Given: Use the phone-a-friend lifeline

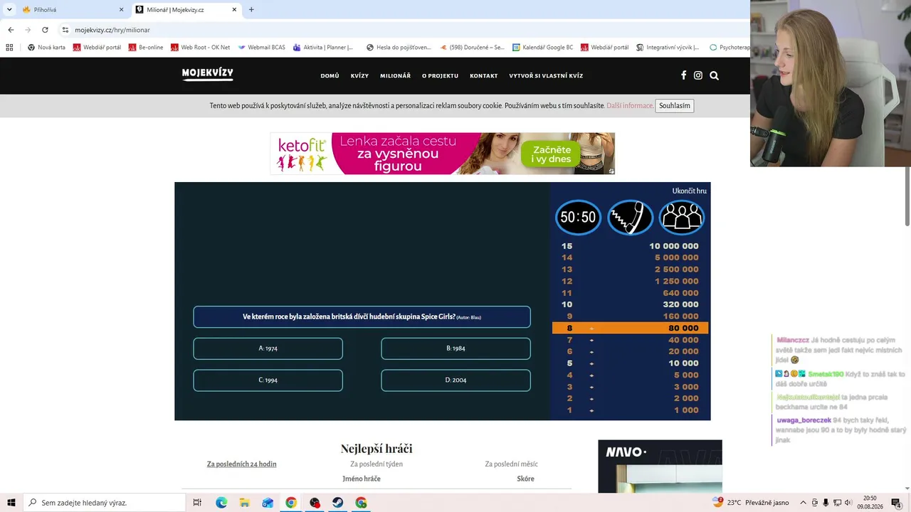Looking at the screenshot, I should click(x=630, y=217).
